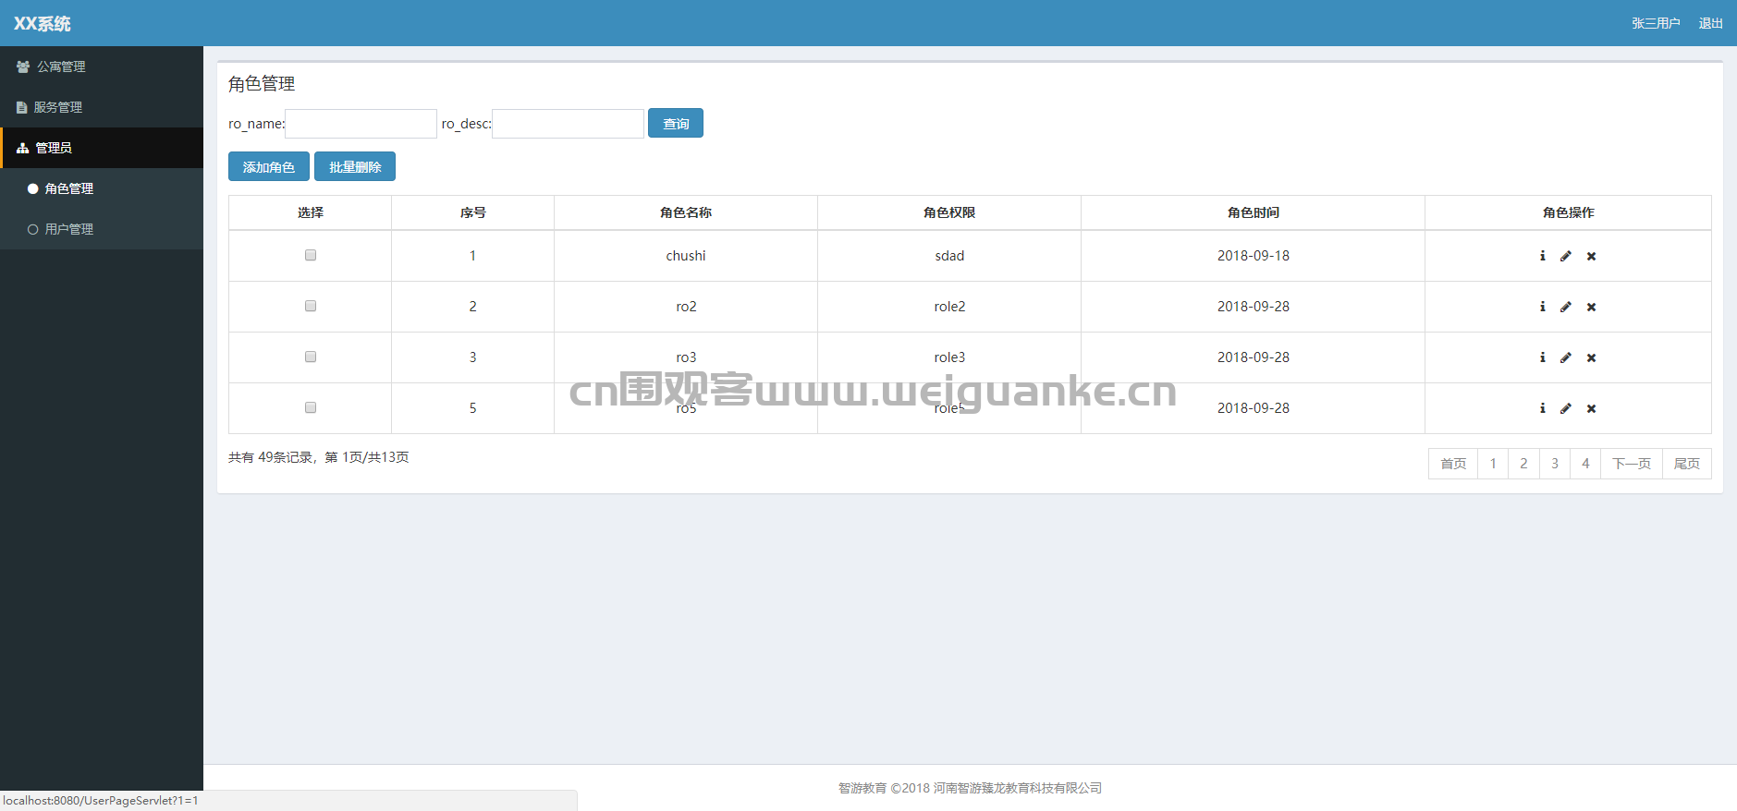Click the 服务管理 document icon in sidebar

point(21,107)
